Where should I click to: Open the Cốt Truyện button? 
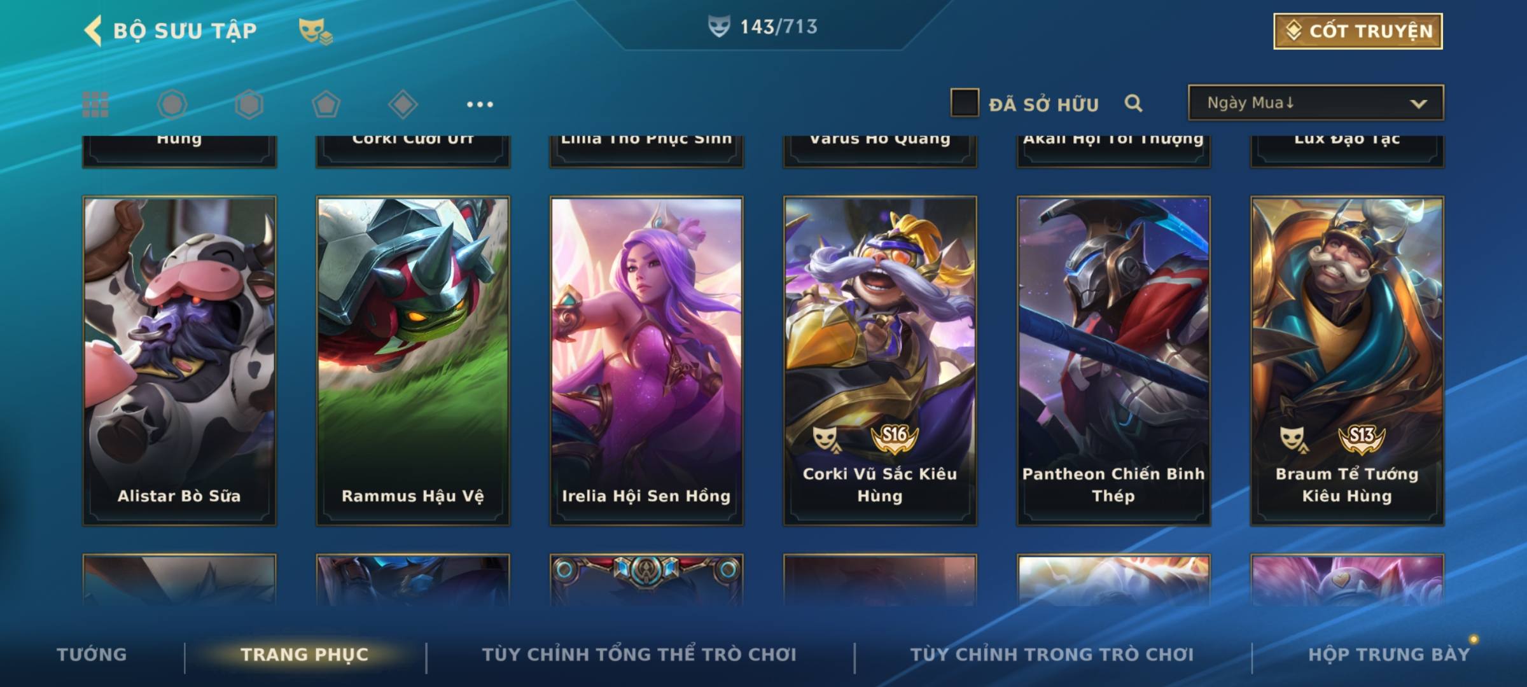[1358, 31]
